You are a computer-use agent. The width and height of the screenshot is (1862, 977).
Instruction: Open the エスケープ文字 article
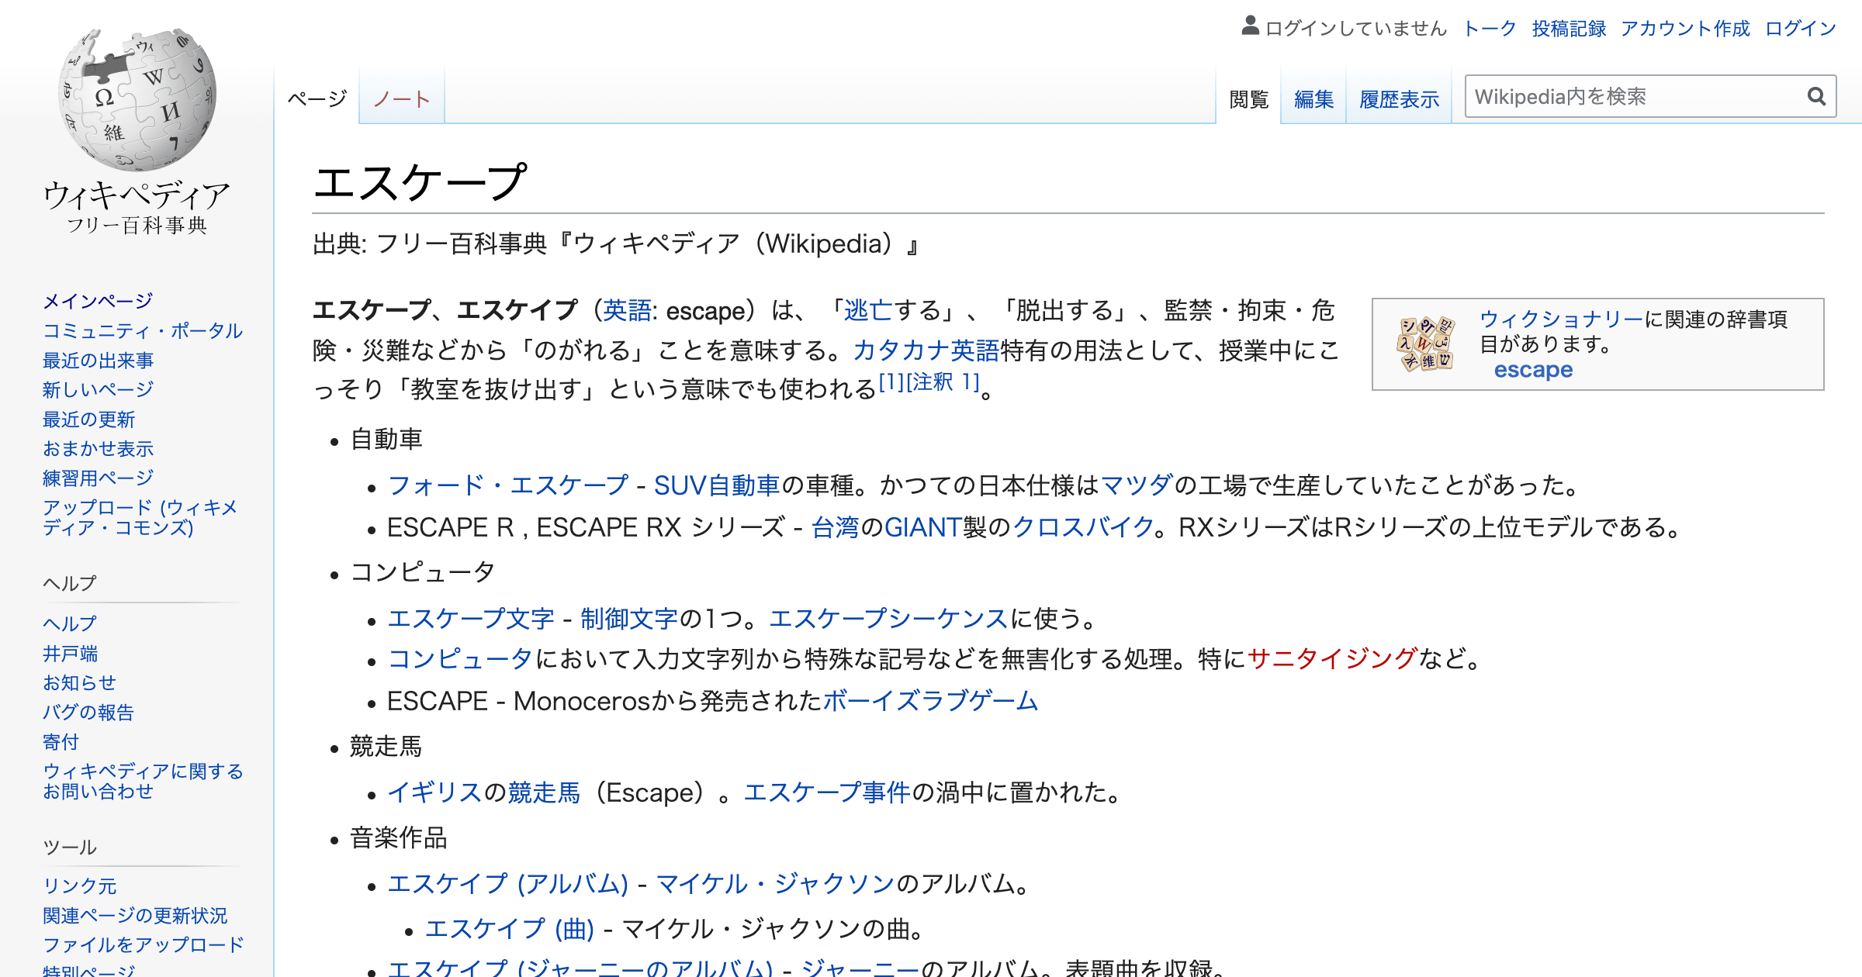pyautogui.click(x=472, y=620)
